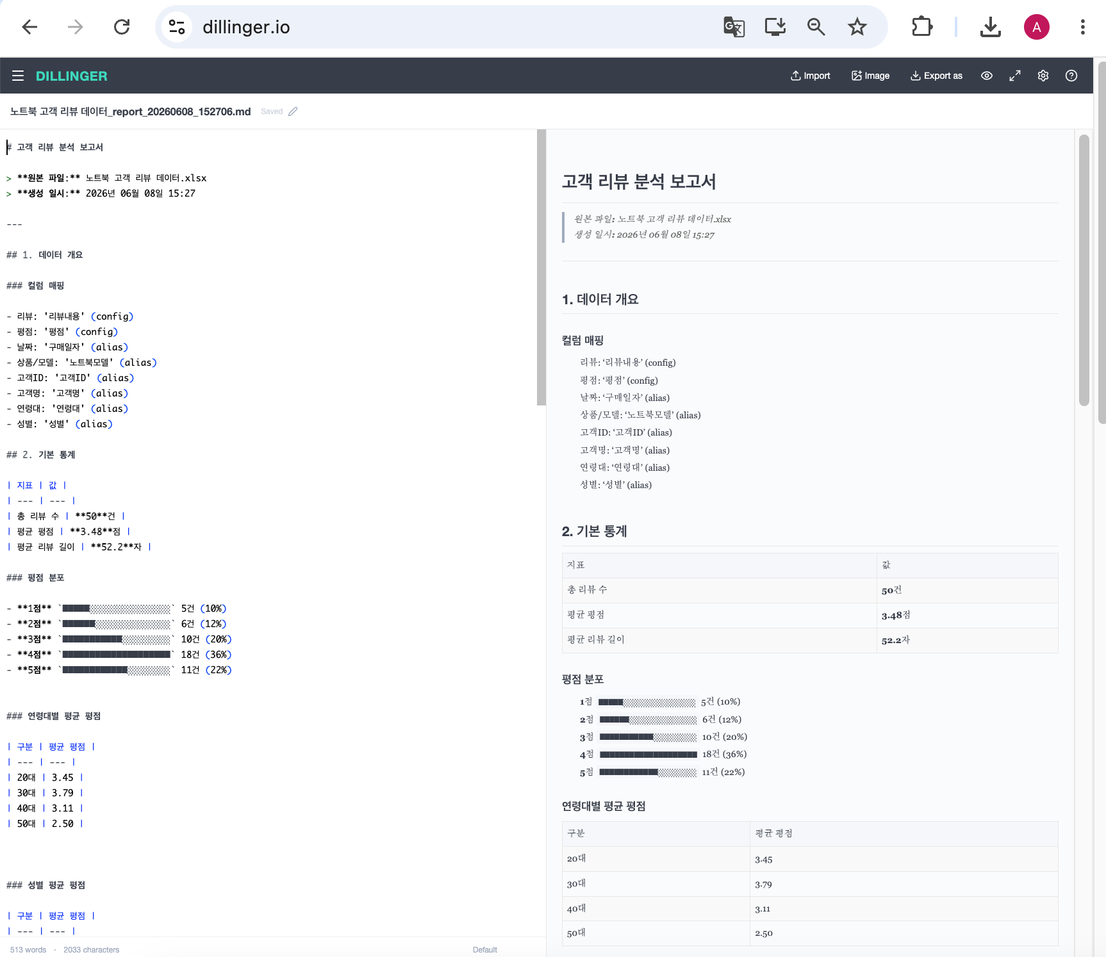Bookmark this page with the star icon

tap(857, 27)
